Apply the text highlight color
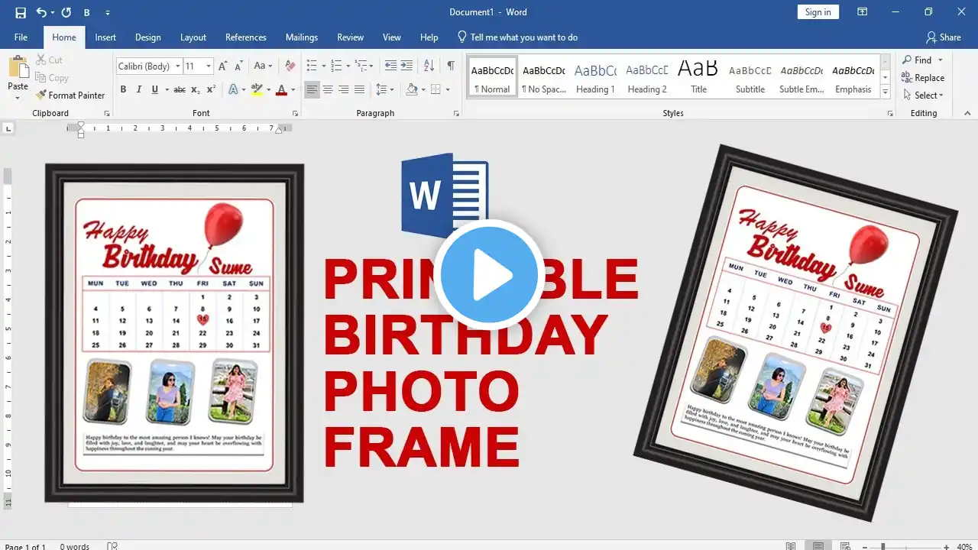Viewport: 978px width, 550px height. point(257,90)
